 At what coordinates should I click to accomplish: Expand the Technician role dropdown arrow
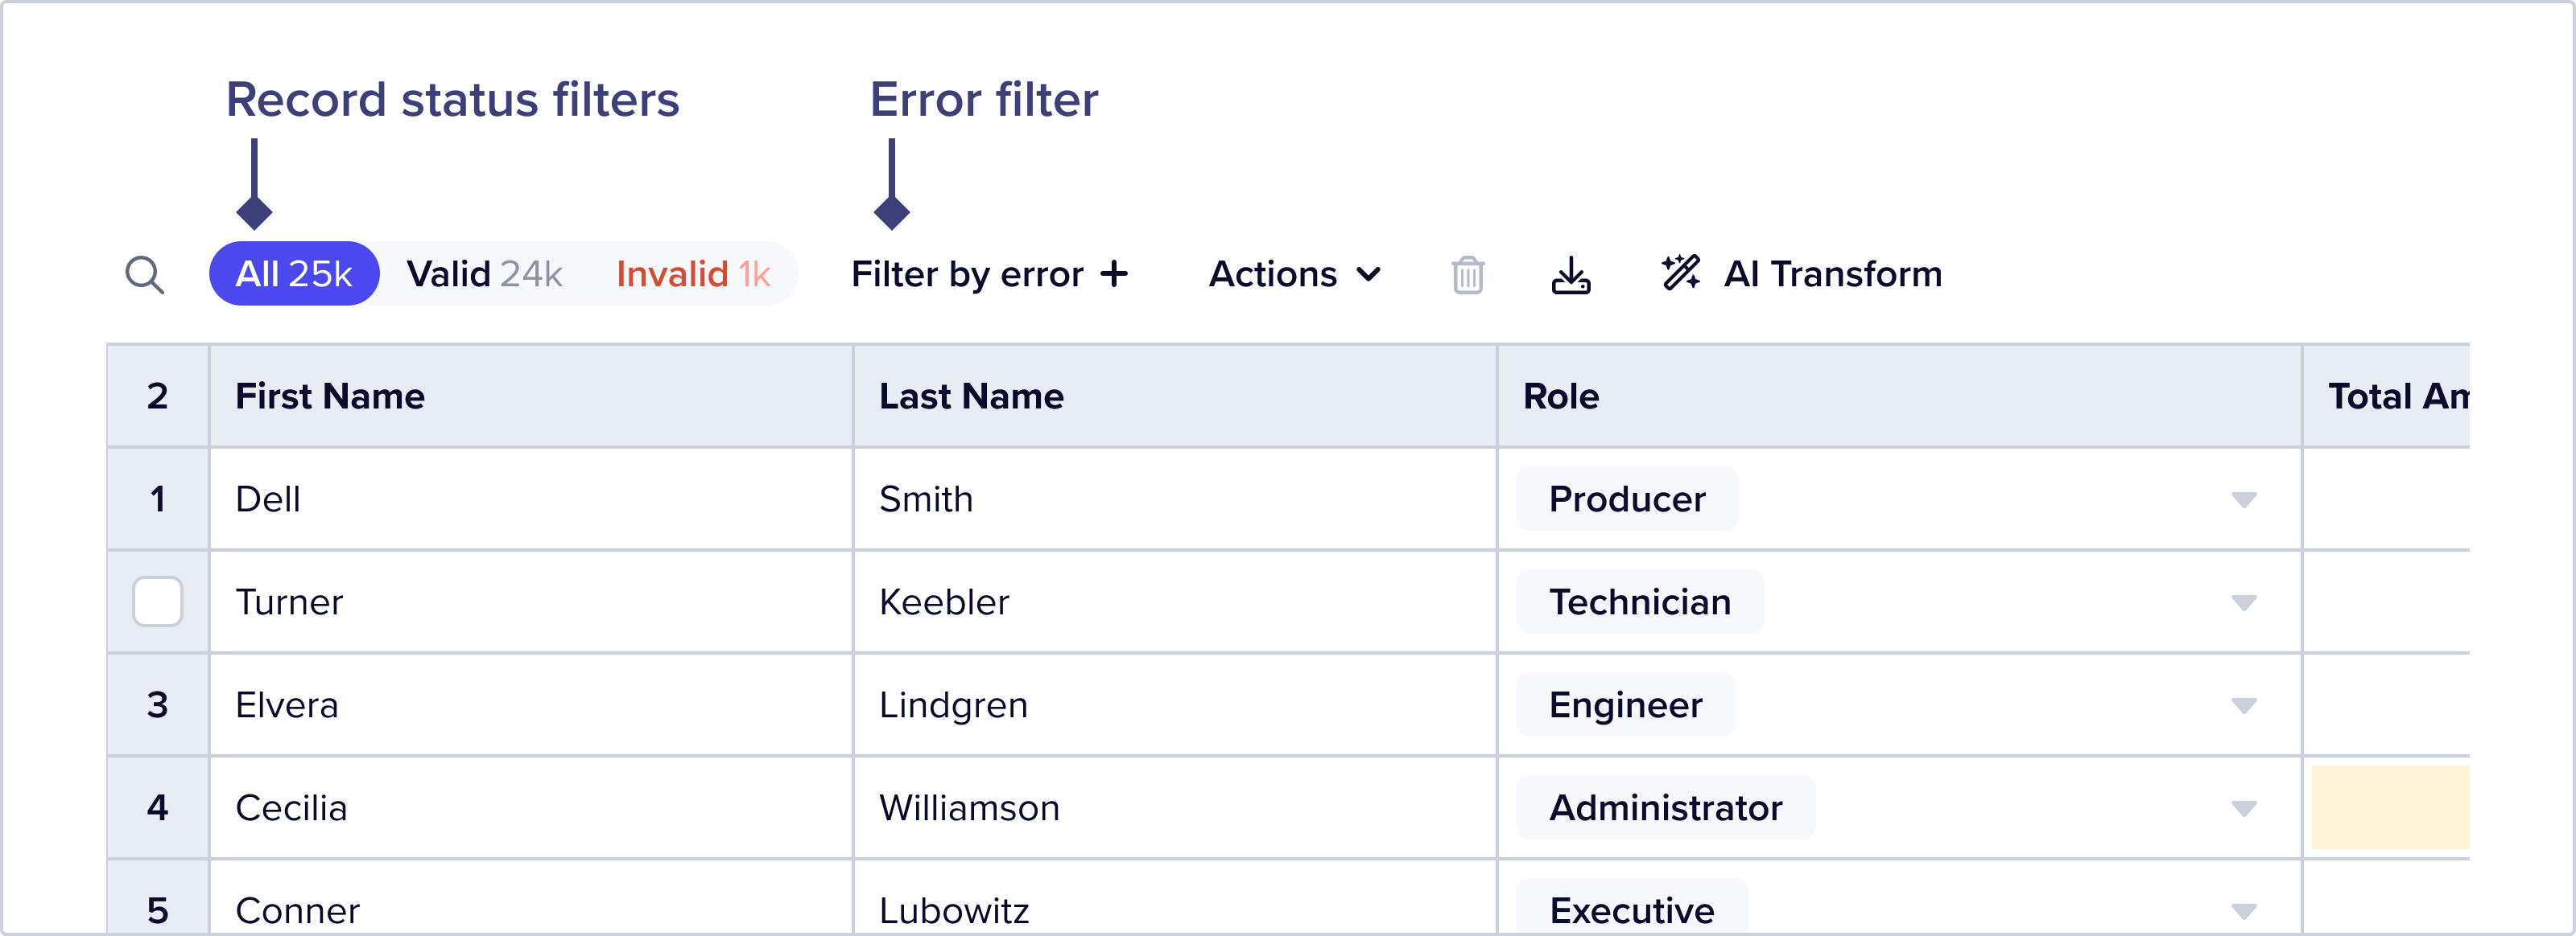pos(2243,602)
